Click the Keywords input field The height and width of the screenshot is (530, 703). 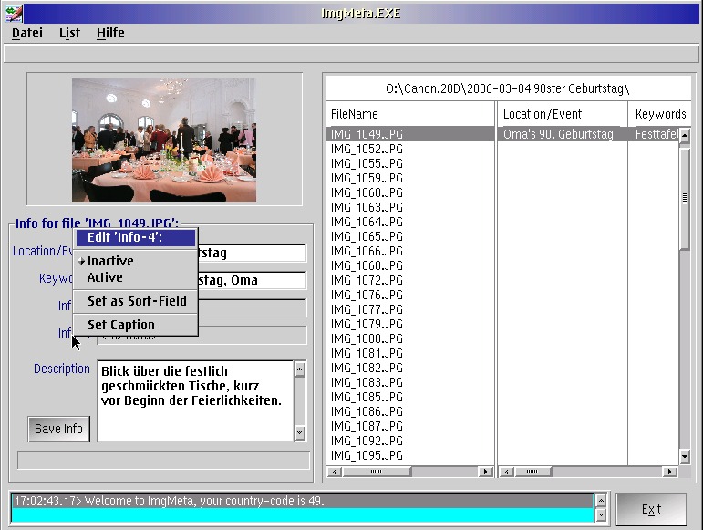tap(252, 280)
